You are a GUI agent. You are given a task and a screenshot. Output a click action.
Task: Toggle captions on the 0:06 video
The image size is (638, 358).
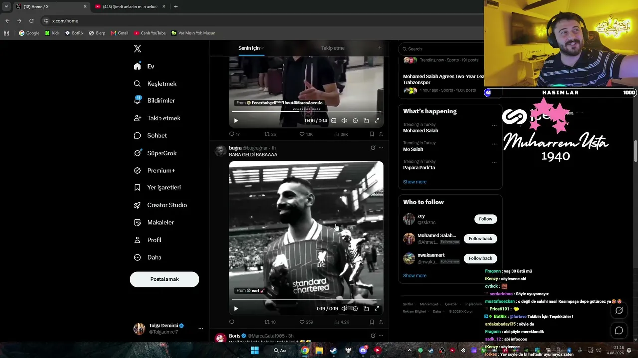tap(334, 121)
